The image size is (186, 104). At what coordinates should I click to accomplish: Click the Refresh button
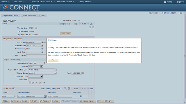pos(45,101)
